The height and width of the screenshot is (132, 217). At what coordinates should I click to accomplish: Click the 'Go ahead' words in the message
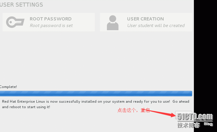point(181,102)
